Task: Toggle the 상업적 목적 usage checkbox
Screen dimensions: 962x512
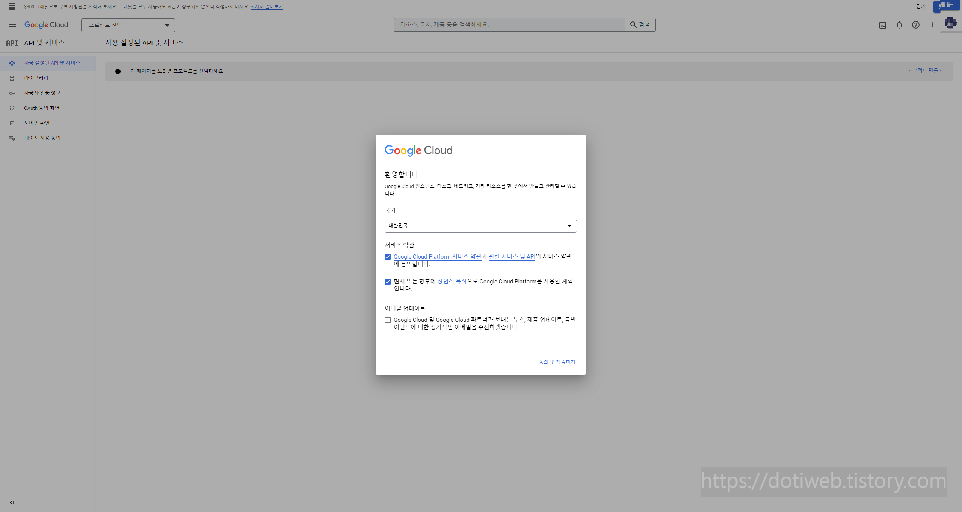Action: [x=388, y=282]
